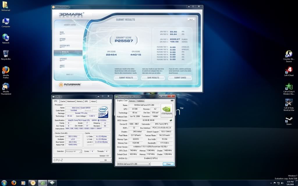Open the volume speaker tray icon
The image size is (298, 186).
[282, 183]
